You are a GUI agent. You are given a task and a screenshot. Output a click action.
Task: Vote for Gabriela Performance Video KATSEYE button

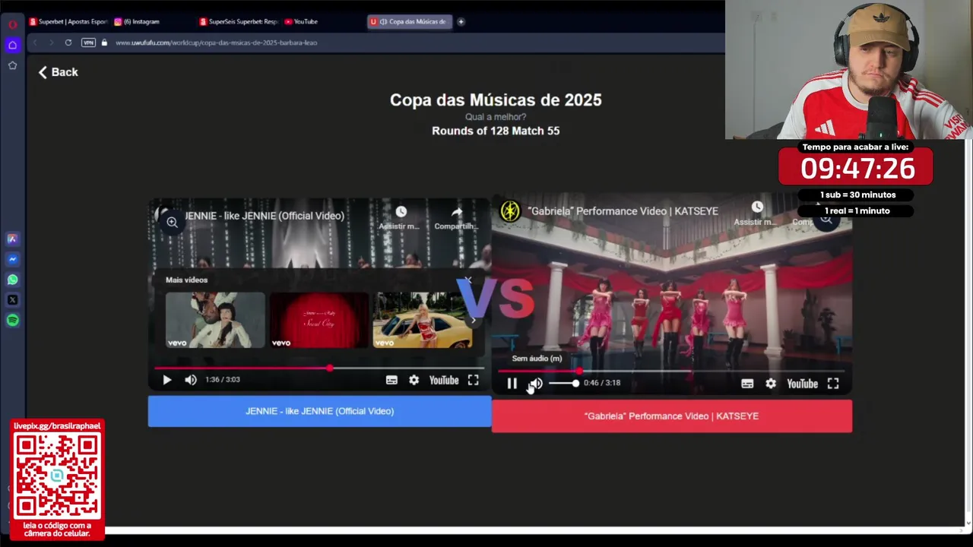pyautogui.click(x=672, y=416)
